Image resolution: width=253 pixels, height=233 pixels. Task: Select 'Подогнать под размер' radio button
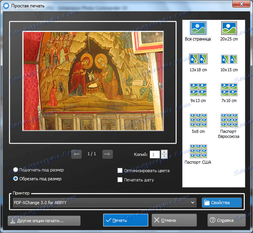15,170
